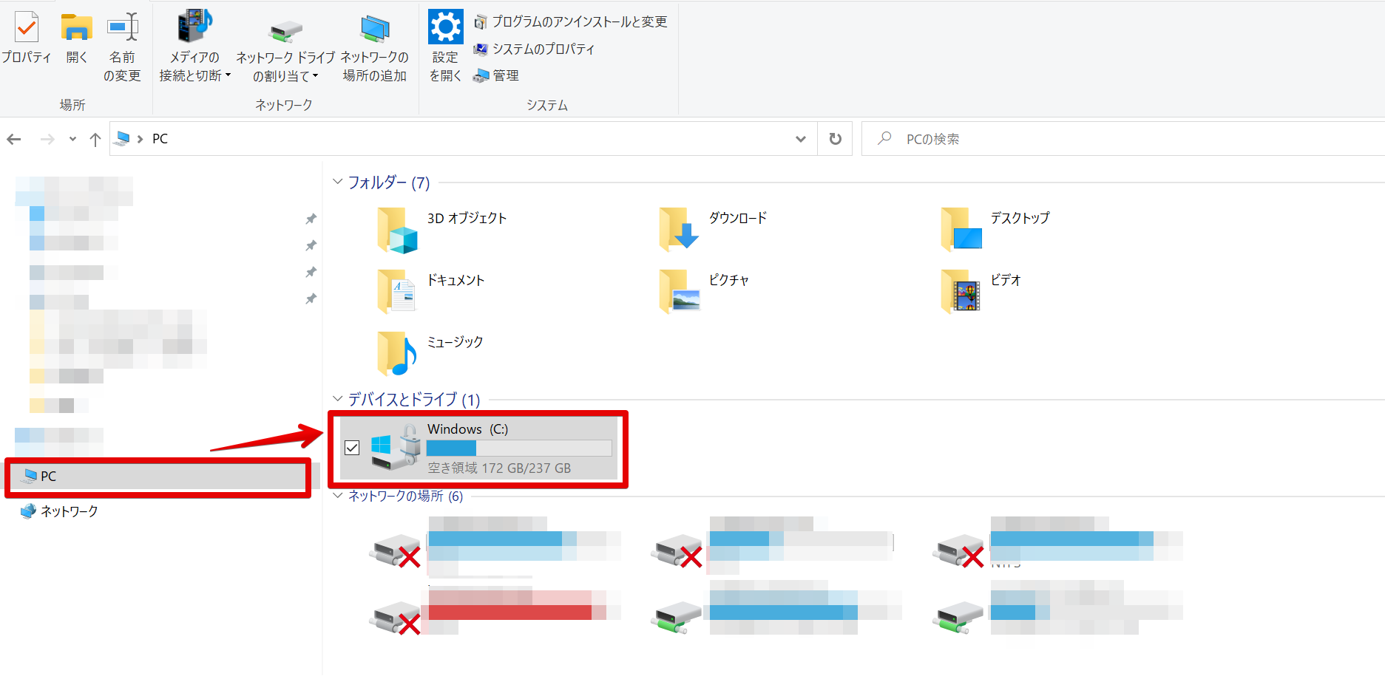The width and height of the screenshot is (1385, 679).
Task: Open システムのプロパティ
Action: click(x=534, y=49)
